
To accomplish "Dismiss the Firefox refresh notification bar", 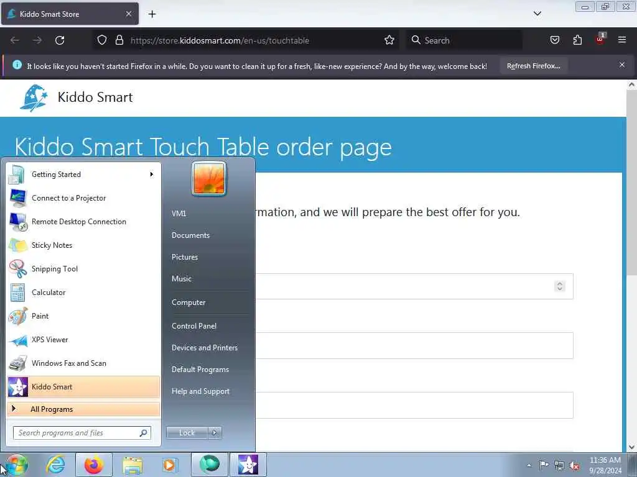I will point(622,65).
